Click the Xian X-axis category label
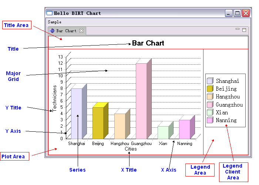Image resolution: width=259 pixels, height=185 pixels. [x=163, y=144]
